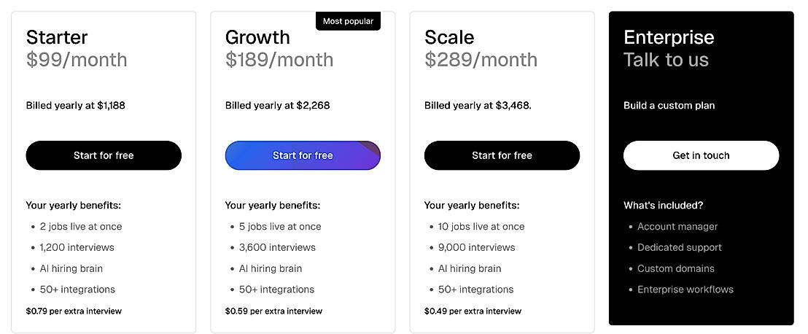Click the Enterprise plan heading
The width and height of the screenshot is (808, 334).
pos(669,37)
